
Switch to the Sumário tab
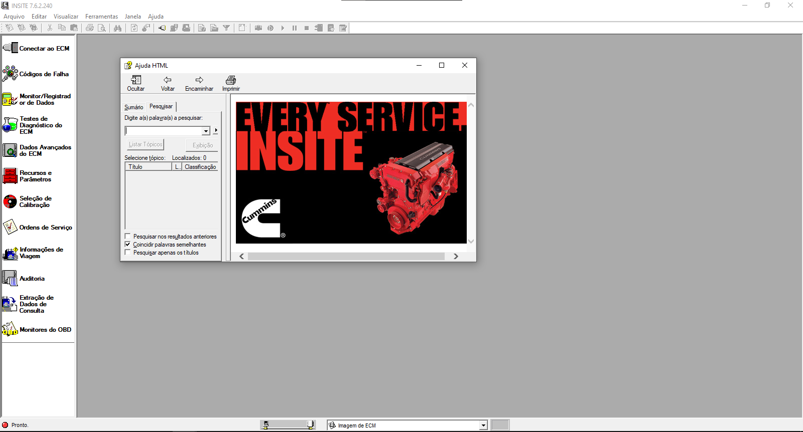click(x=133, y=107)
